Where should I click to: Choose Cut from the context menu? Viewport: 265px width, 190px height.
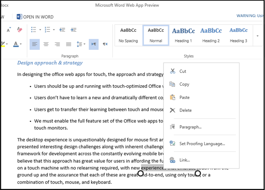click(201, 71)
